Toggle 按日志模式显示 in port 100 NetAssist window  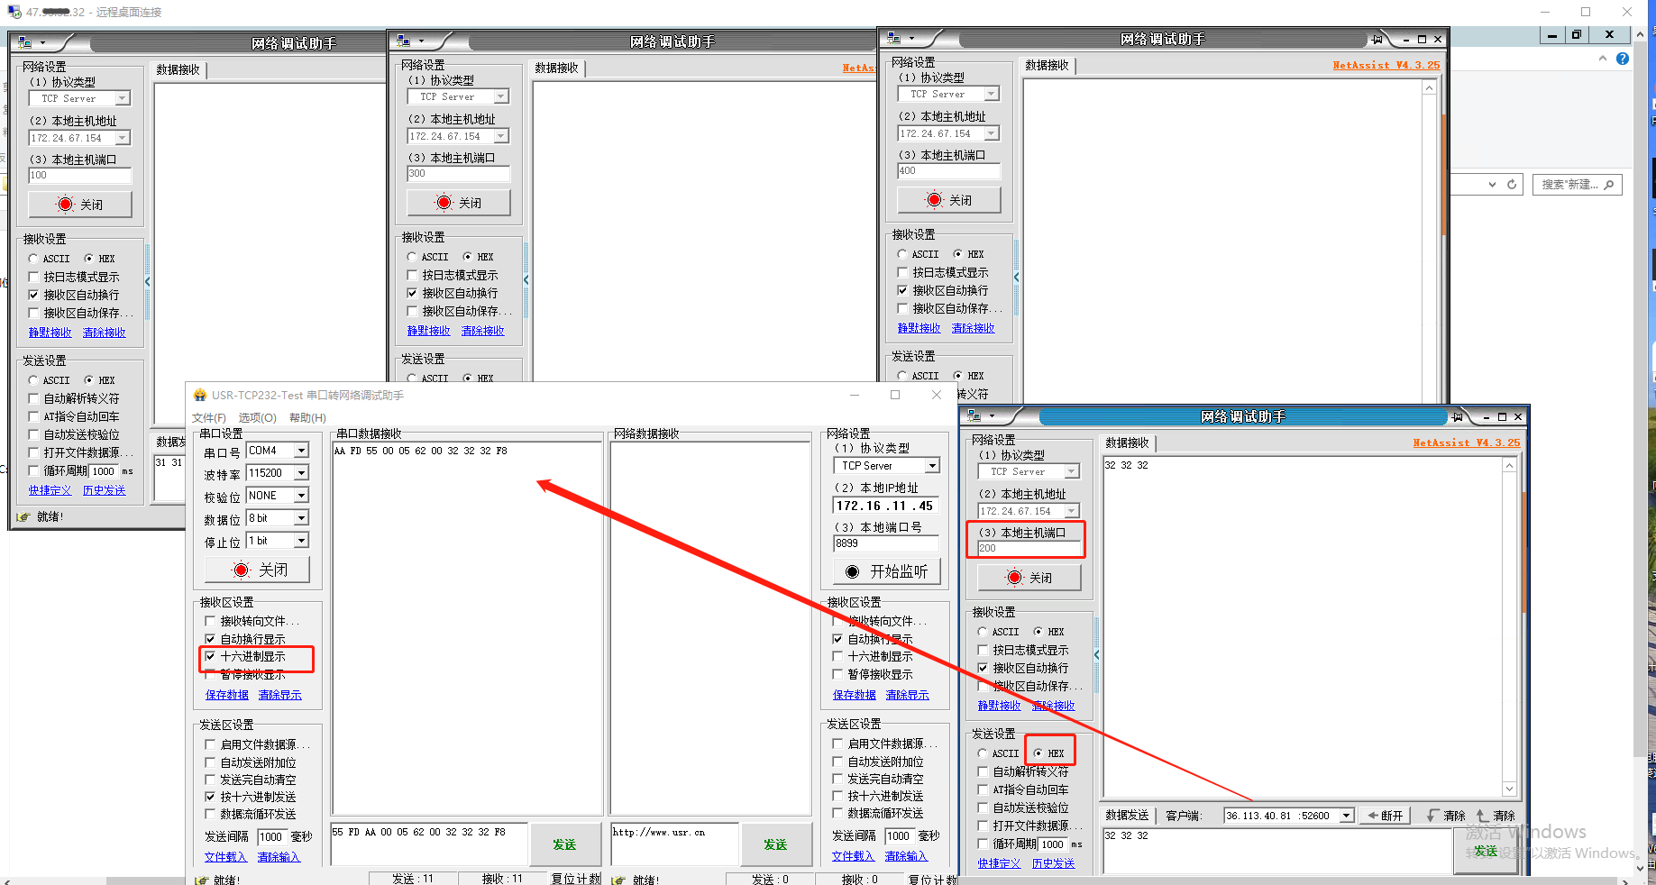[34, 277]
